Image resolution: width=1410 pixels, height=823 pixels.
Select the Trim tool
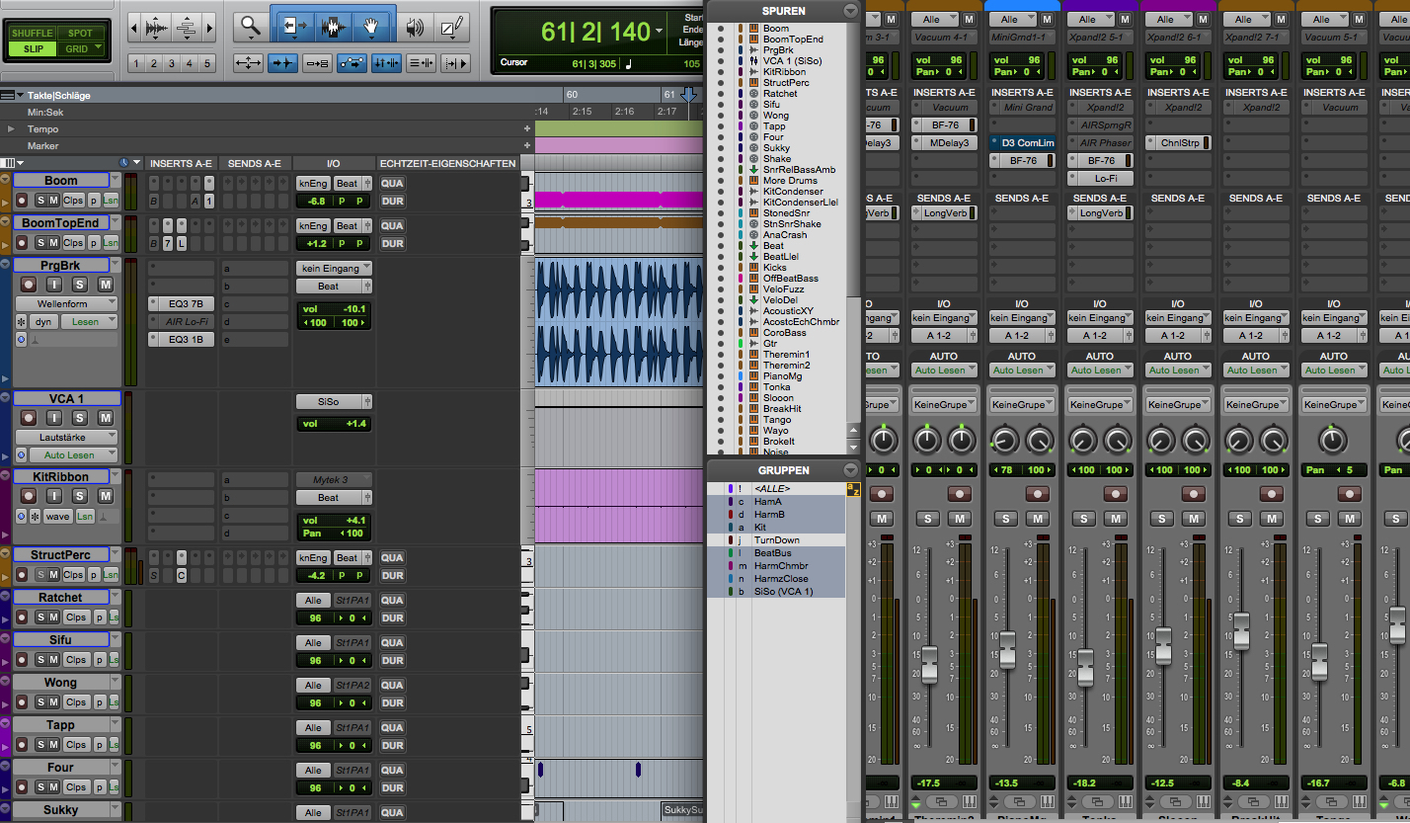(x=293, y=27)
